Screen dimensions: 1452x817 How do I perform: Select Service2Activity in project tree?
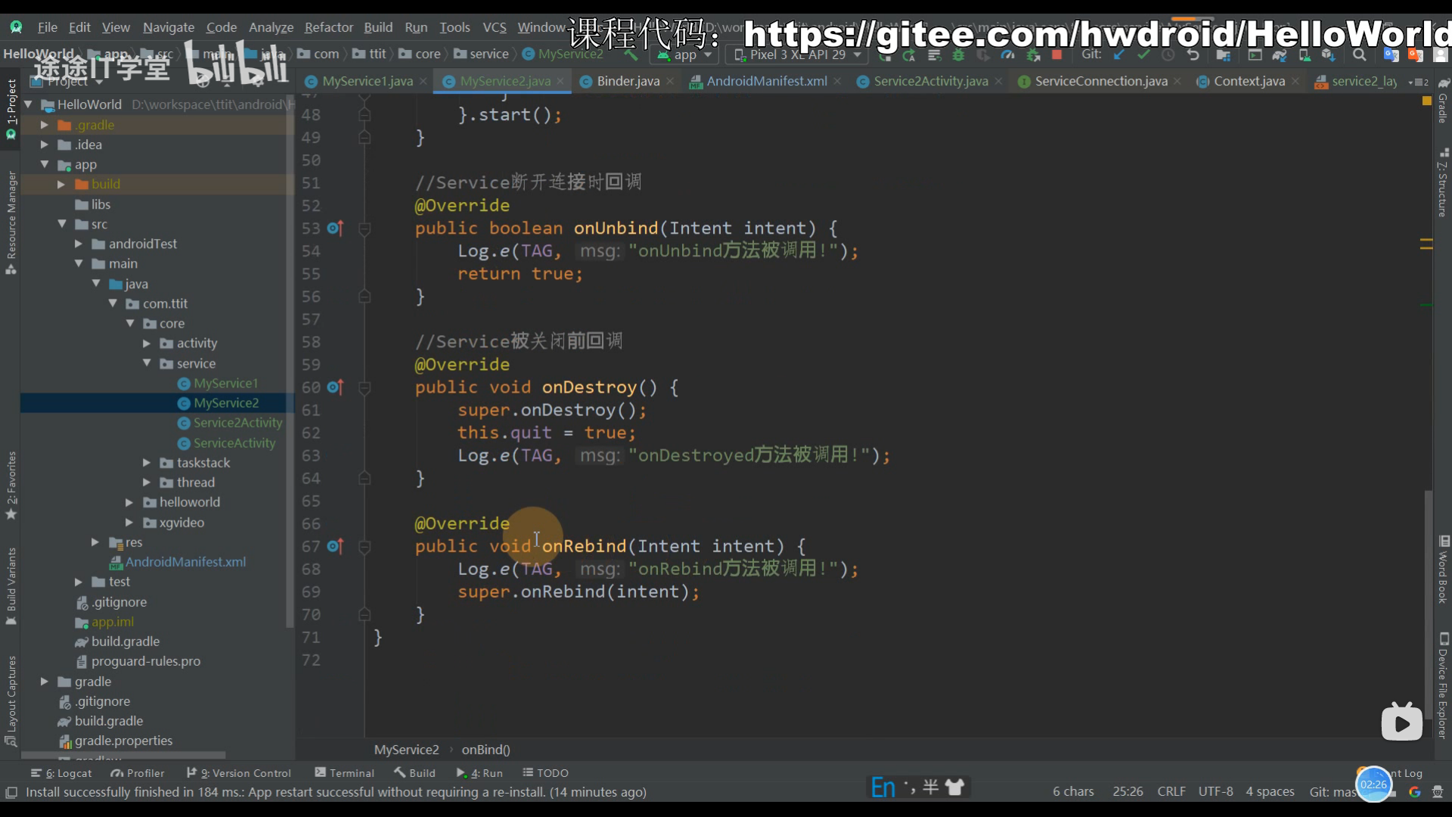click(x=237, y=423)
